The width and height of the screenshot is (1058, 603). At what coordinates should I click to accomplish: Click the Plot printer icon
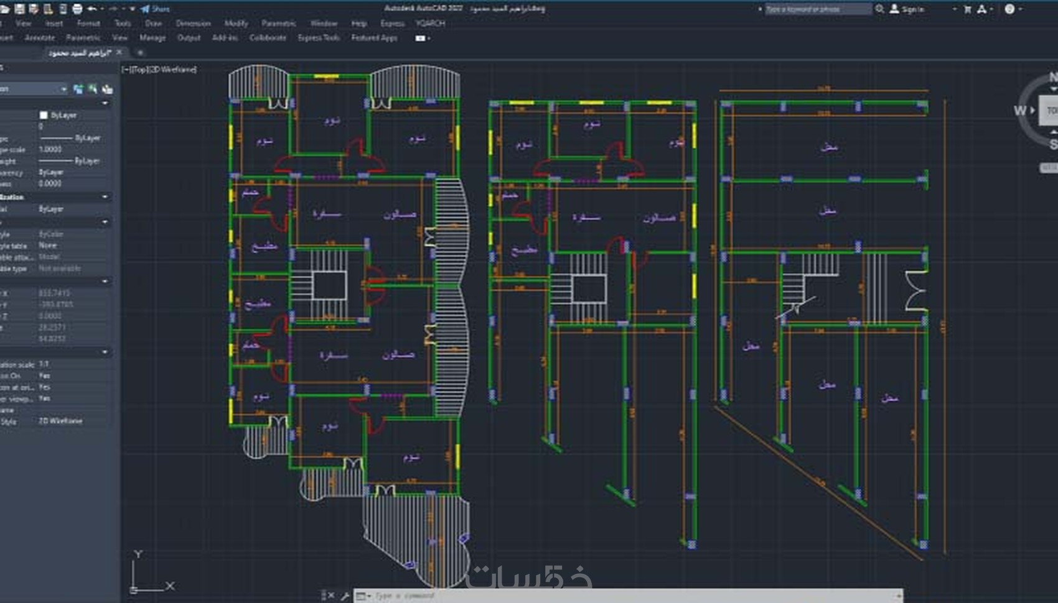point(77,9)
